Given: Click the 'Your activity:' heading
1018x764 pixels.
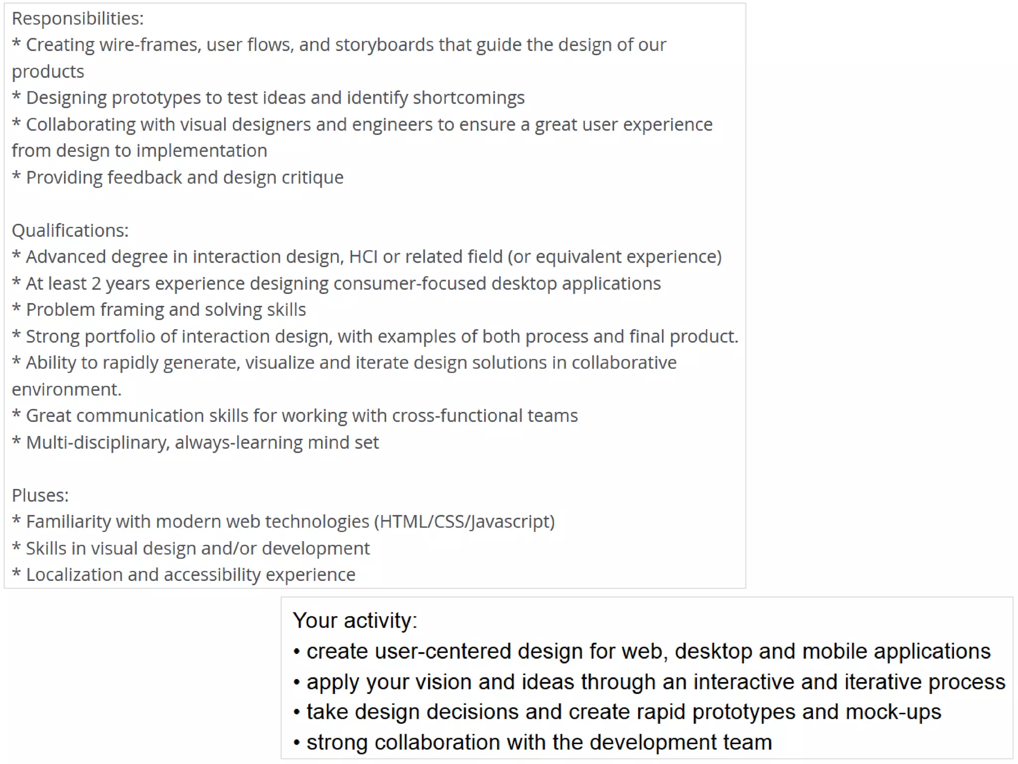Looking at the screenshot, I should [x=355, y=620].
